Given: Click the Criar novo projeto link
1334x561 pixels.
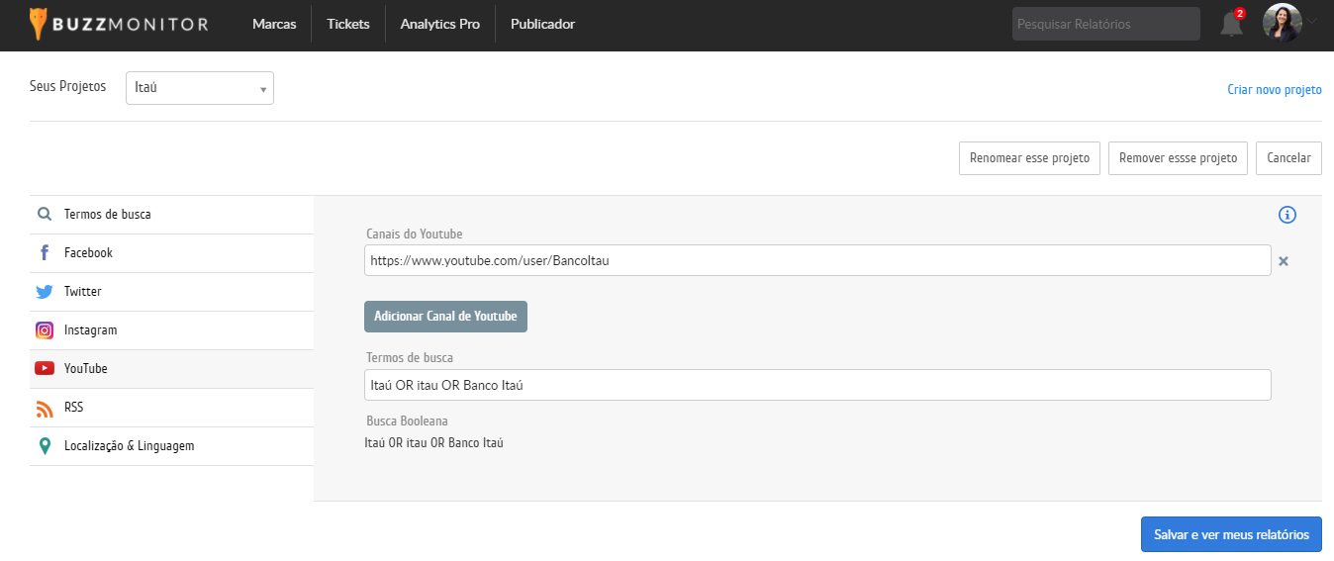Looking at the screenshot, I should 1274,89.
